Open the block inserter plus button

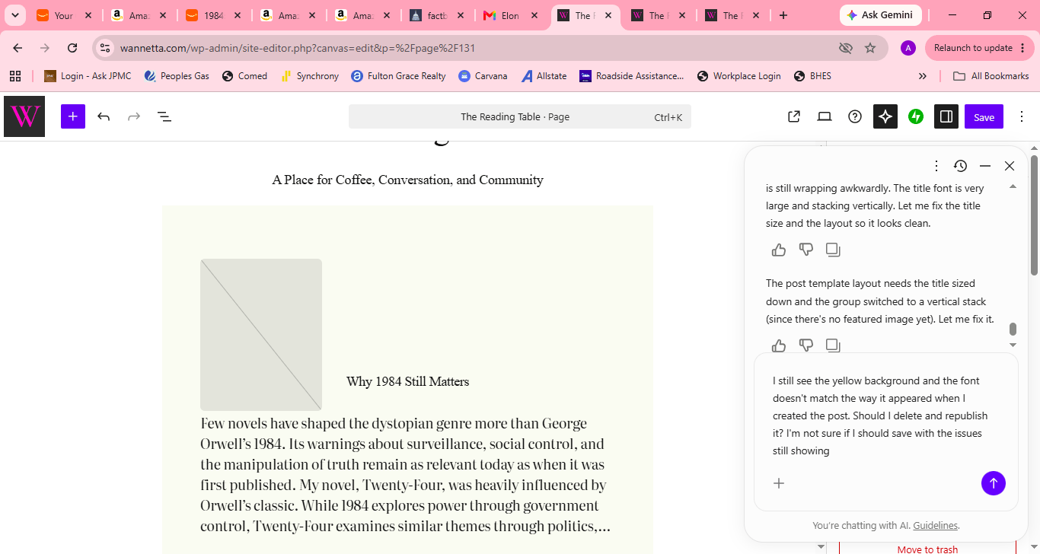[x=73, y=116]
